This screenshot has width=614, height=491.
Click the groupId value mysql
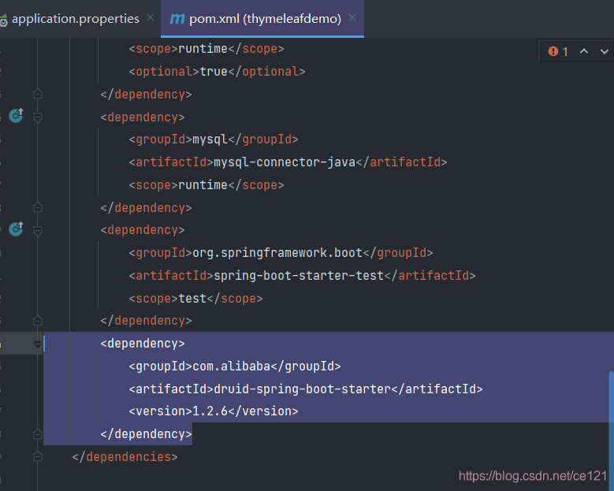click(x=210, y=139)
